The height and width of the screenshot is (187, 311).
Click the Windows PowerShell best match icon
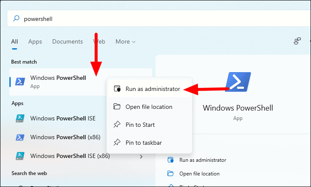(x=20, y=82)
